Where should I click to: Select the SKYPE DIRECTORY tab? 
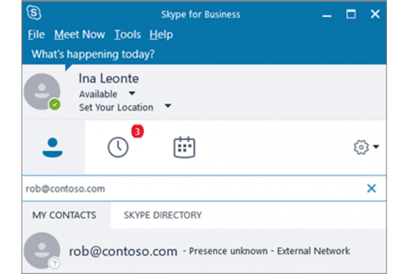(x=163, y=216)
